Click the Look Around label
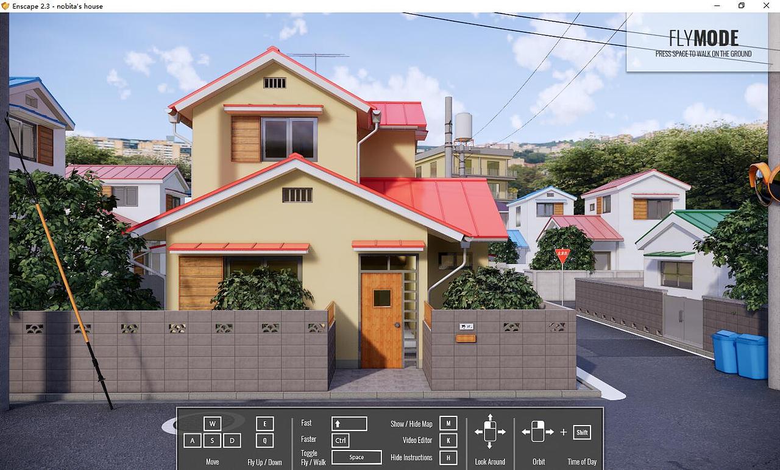This screenshot has height=470, width=780. click(490, 461)
